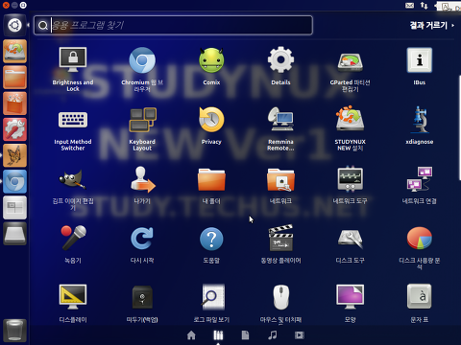Switch to the Music lens tab
The width and height of the screenshot is (461, 345).
(273, 335)
